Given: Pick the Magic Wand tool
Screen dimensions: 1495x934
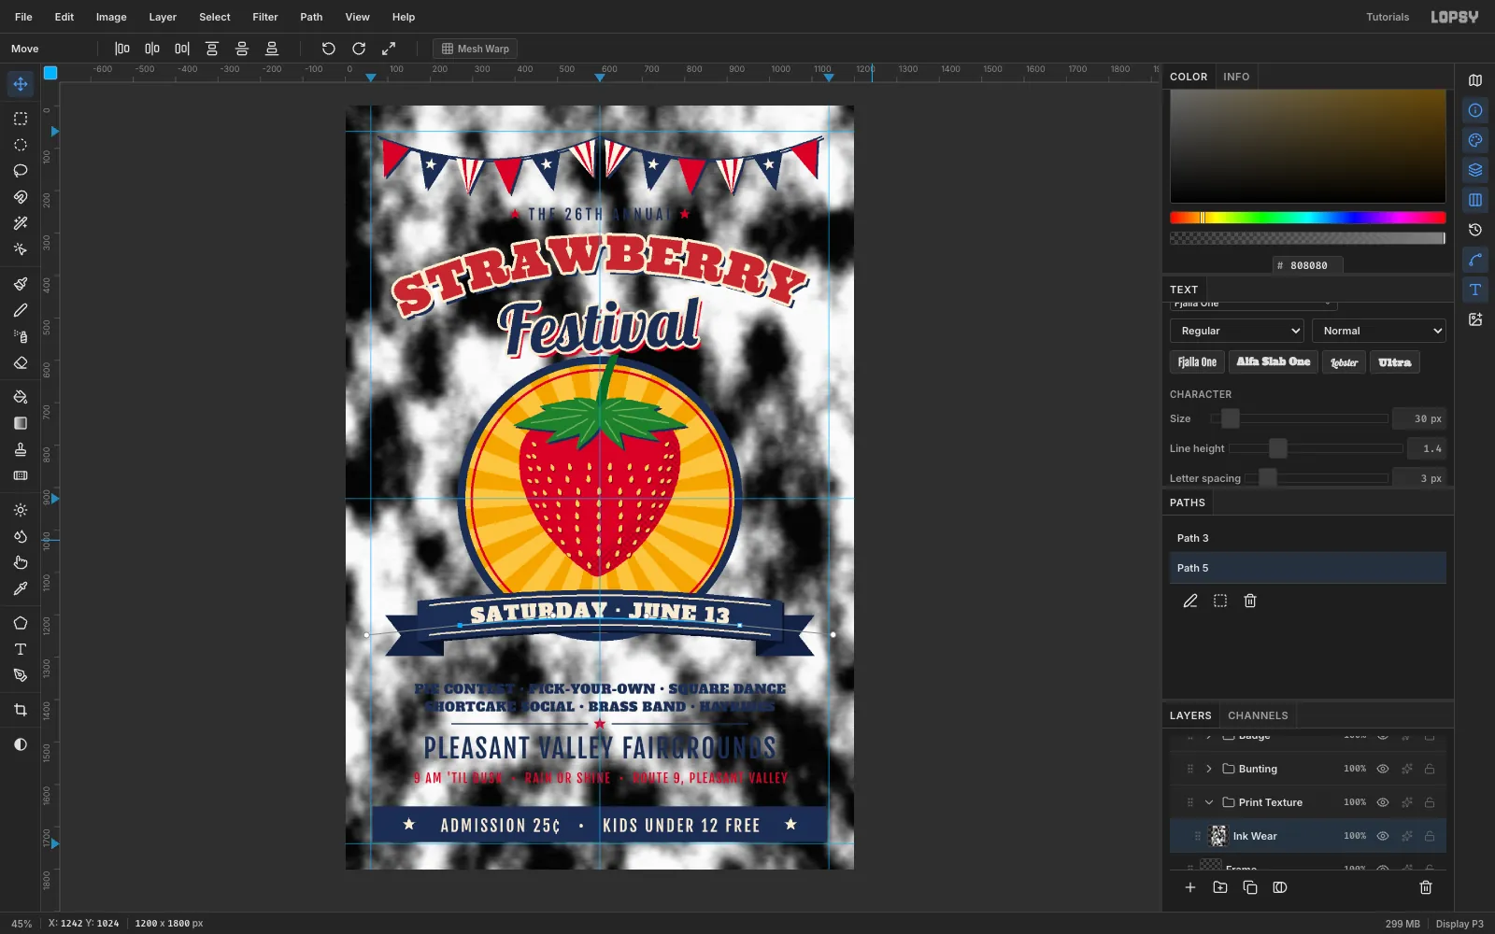Looking at the screenshot, I should tap(21, 223).
